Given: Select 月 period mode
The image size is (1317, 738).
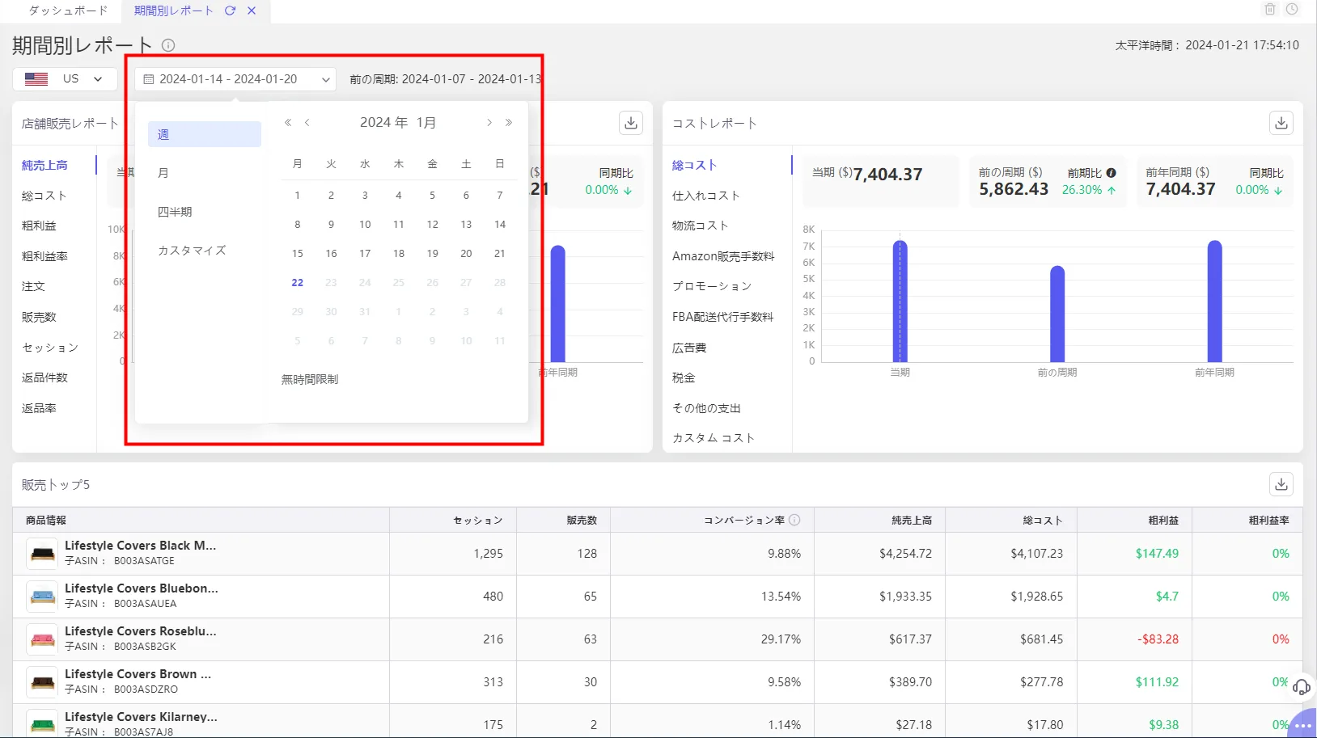Looking at the screenshot, I should pos(205,173).
